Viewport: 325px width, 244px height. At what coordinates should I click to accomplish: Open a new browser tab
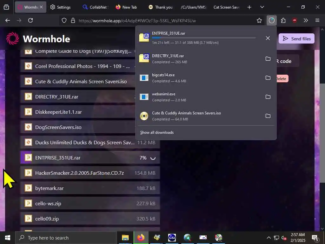(249, 7)
